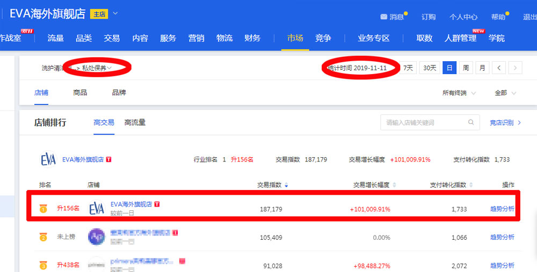Click the next date arrow button

[x=515, y=68]
